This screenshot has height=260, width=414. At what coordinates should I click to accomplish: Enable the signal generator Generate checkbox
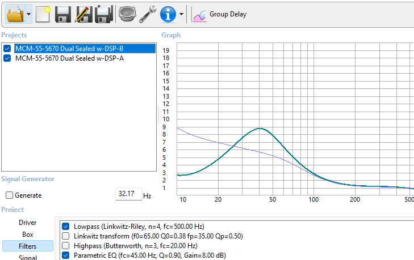[x=9, y=195]
